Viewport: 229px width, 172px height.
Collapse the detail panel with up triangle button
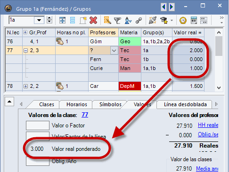tap(9, 102)
